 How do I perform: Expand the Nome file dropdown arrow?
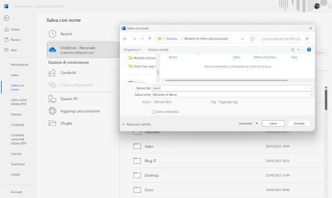311,88
